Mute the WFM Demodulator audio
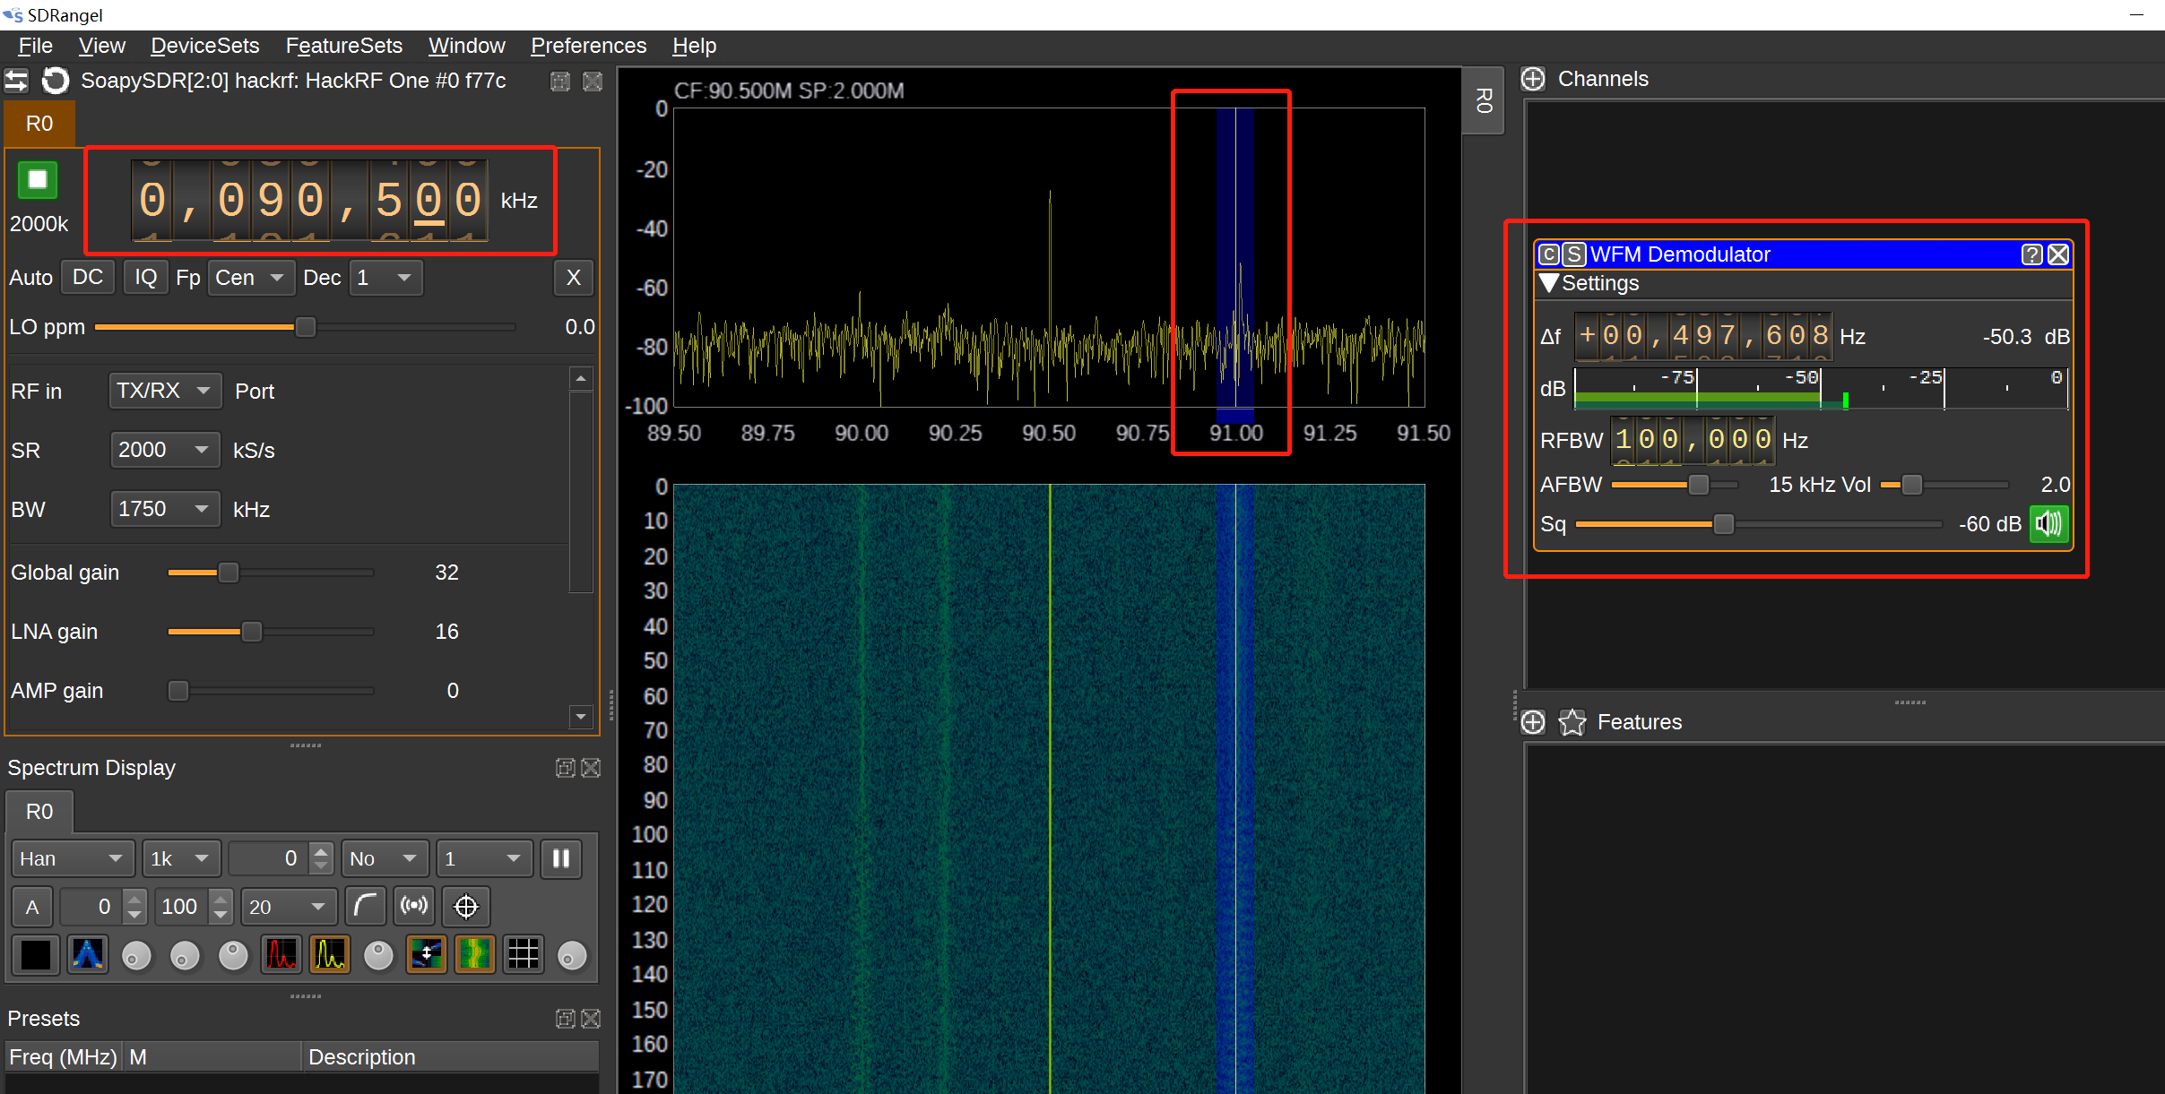This screenshot has height=1094, width=2165. [x=2050, y=523]
